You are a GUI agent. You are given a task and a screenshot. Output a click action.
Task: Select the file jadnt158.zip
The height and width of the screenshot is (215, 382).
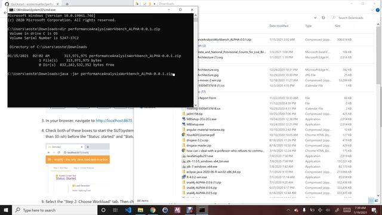click(x=195, y=114)
